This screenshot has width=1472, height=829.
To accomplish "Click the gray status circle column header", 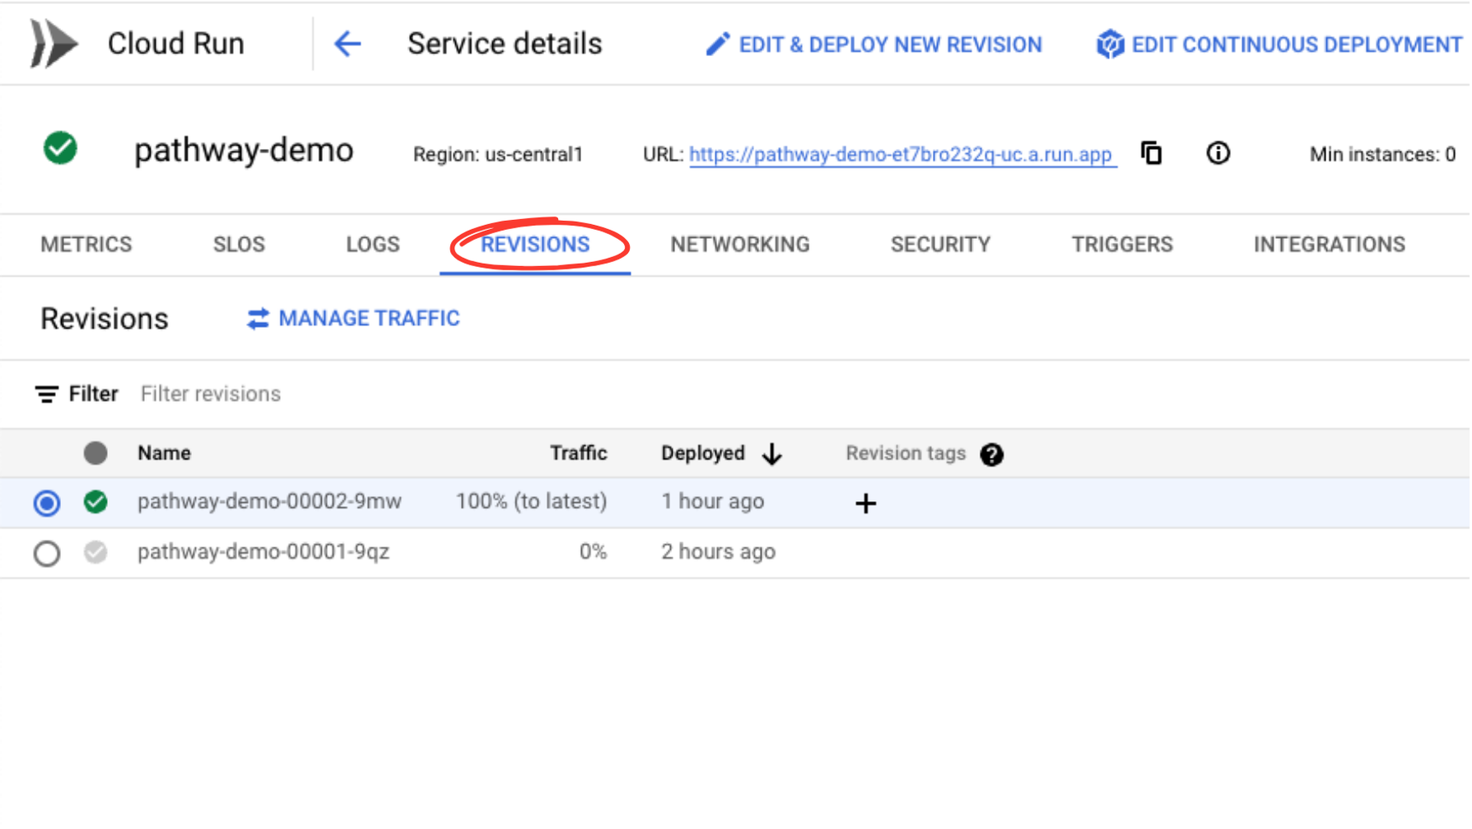I will click(96, 453).
